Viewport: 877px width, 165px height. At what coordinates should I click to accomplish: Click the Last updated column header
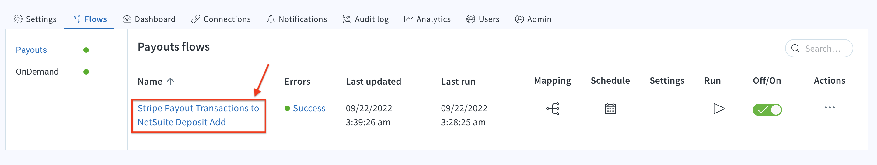373,82
